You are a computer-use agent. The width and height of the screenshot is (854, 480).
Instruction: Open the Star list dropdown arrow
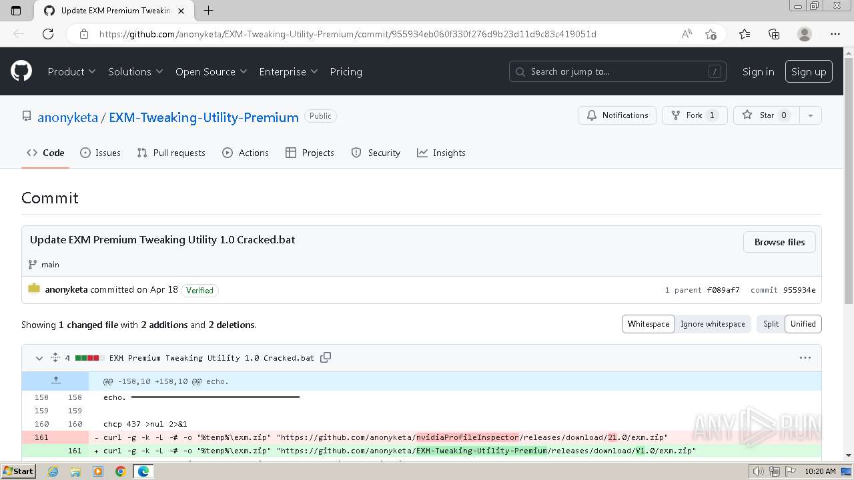click(x=810, y=115)
